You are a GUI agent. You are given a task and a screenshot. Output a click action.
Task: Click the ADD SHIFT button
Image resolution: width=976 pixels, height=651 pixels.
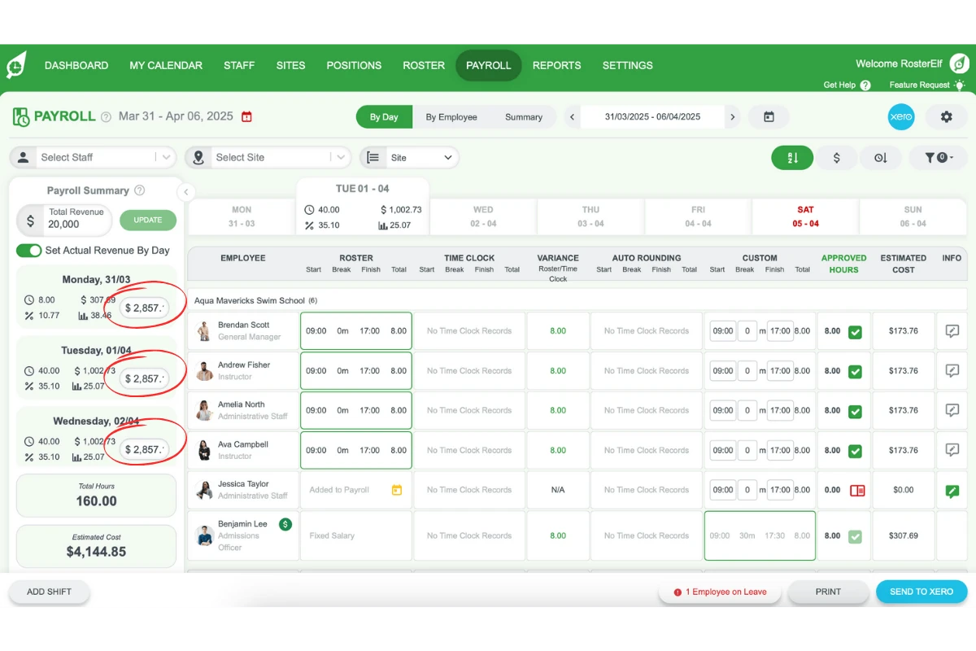49,592
